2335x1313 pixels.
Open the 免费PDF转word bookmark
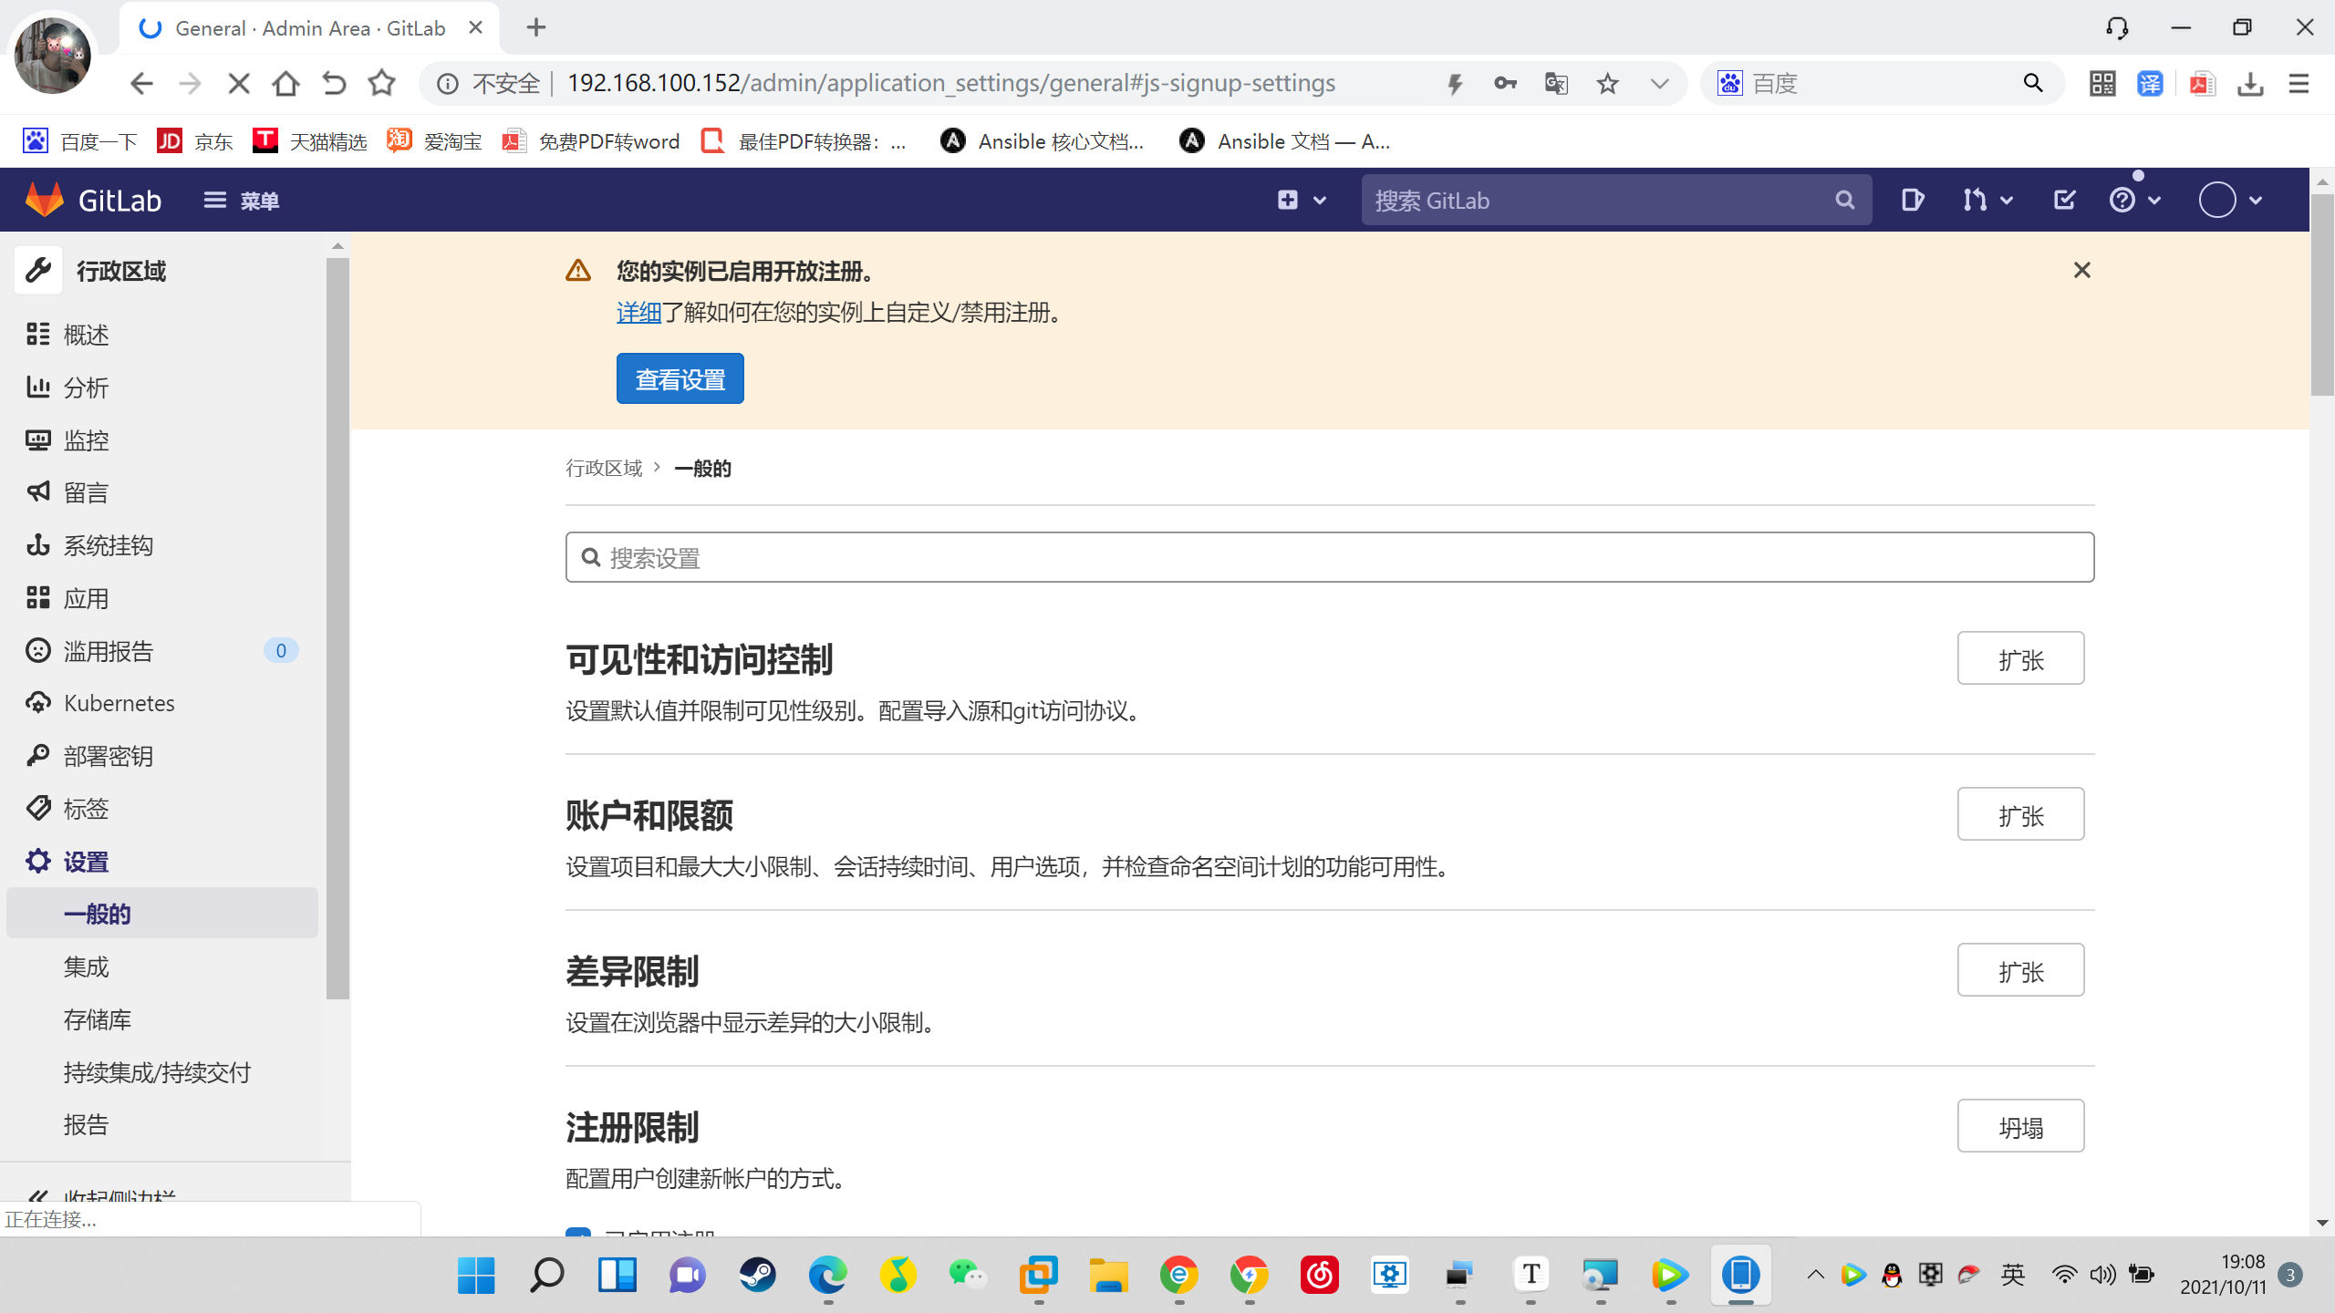(x=591, y=141)
